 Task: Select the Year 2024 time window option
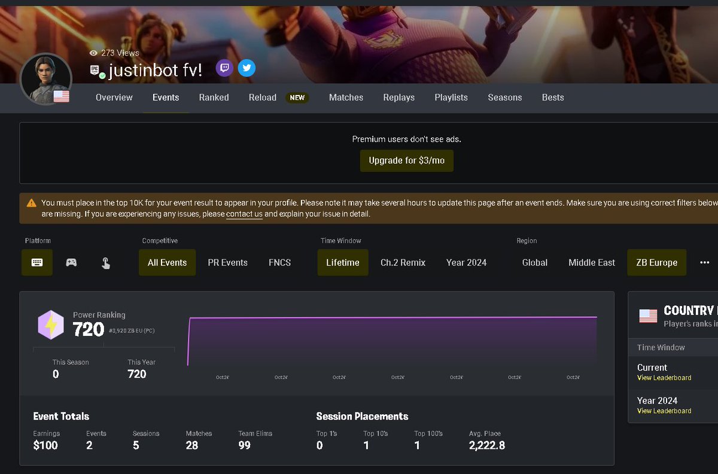click(466, 262)
